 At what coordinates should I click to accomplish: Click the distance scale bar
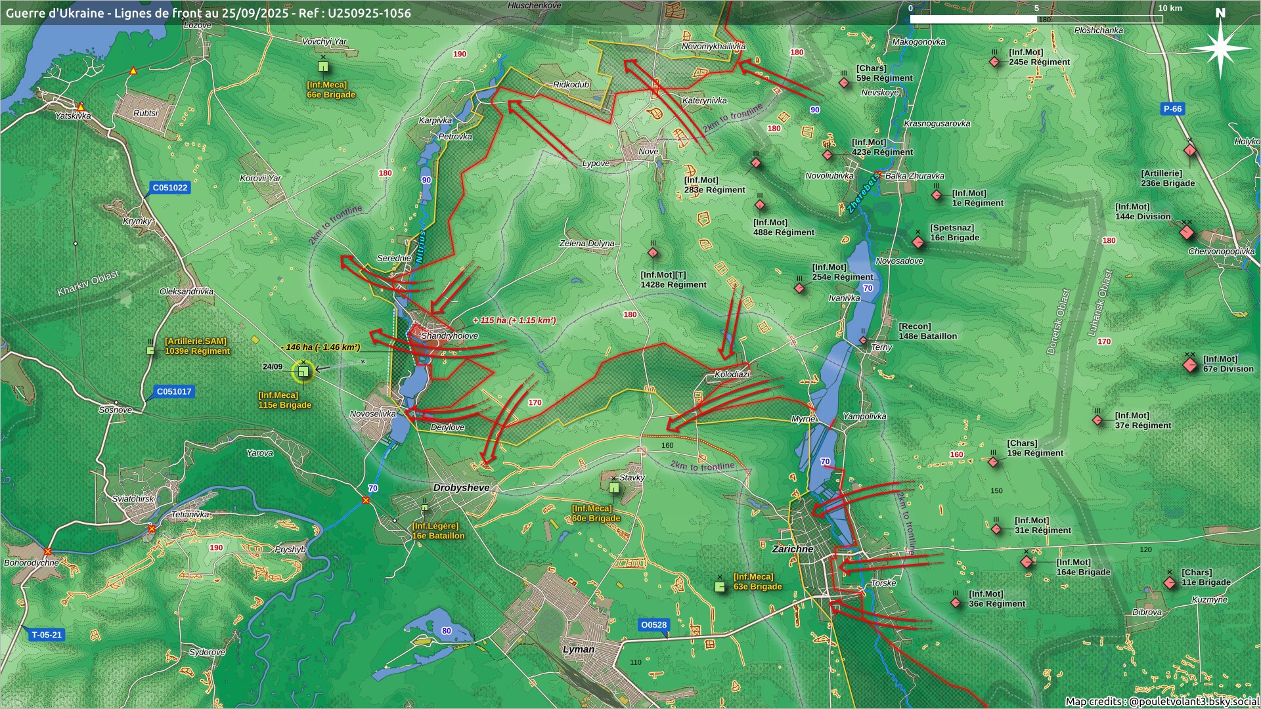1036,19
